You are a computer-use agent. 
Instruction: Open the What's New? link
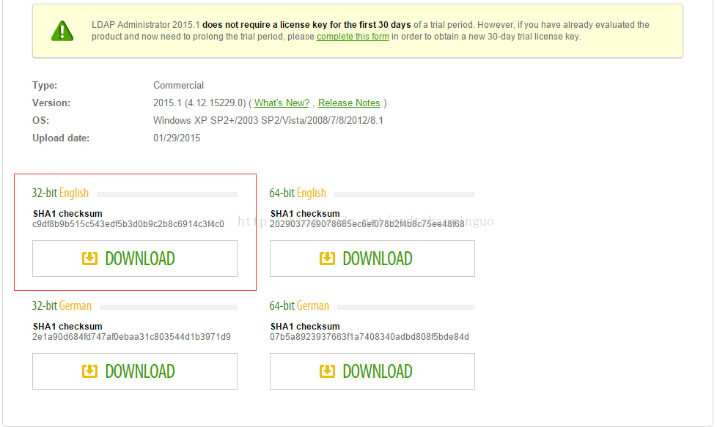tap(282, 103)
